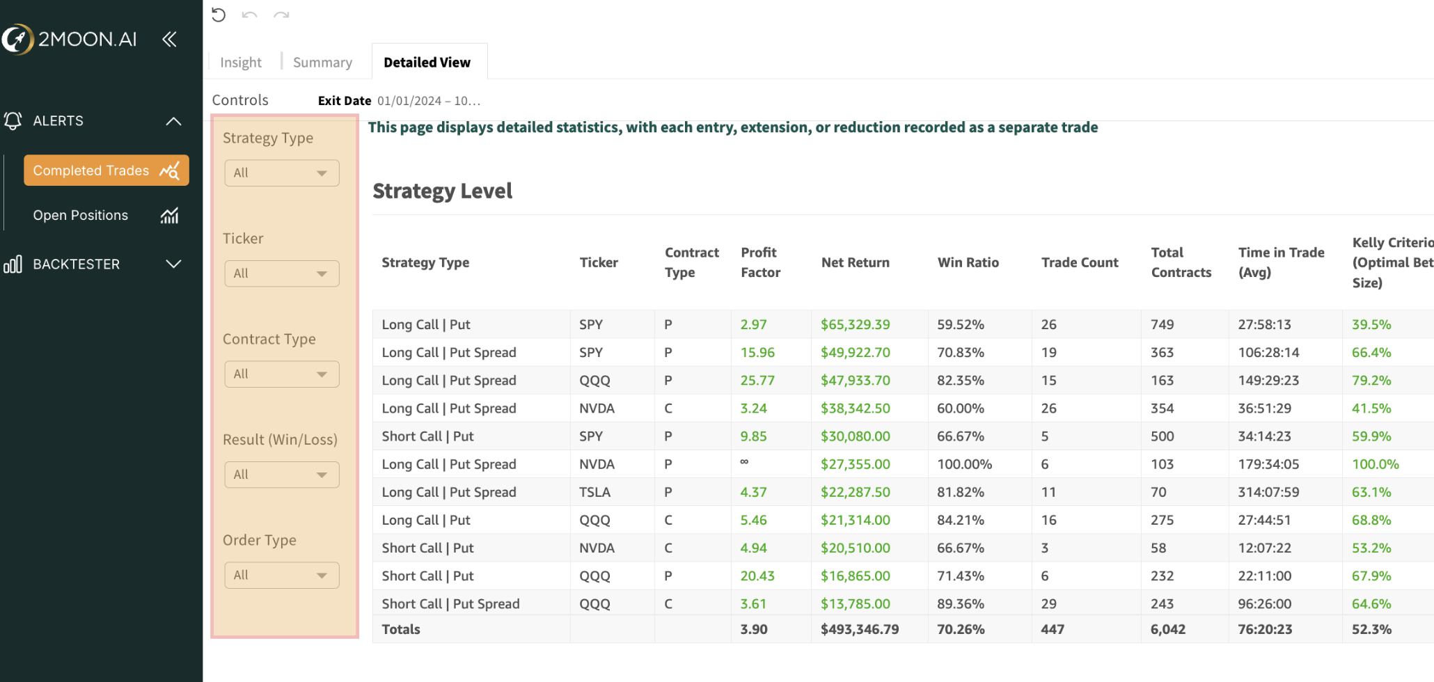The height and width of the screenshot is (682, 1434).
Task: Open the Contract Type dropdown
Action: (281, 374)
